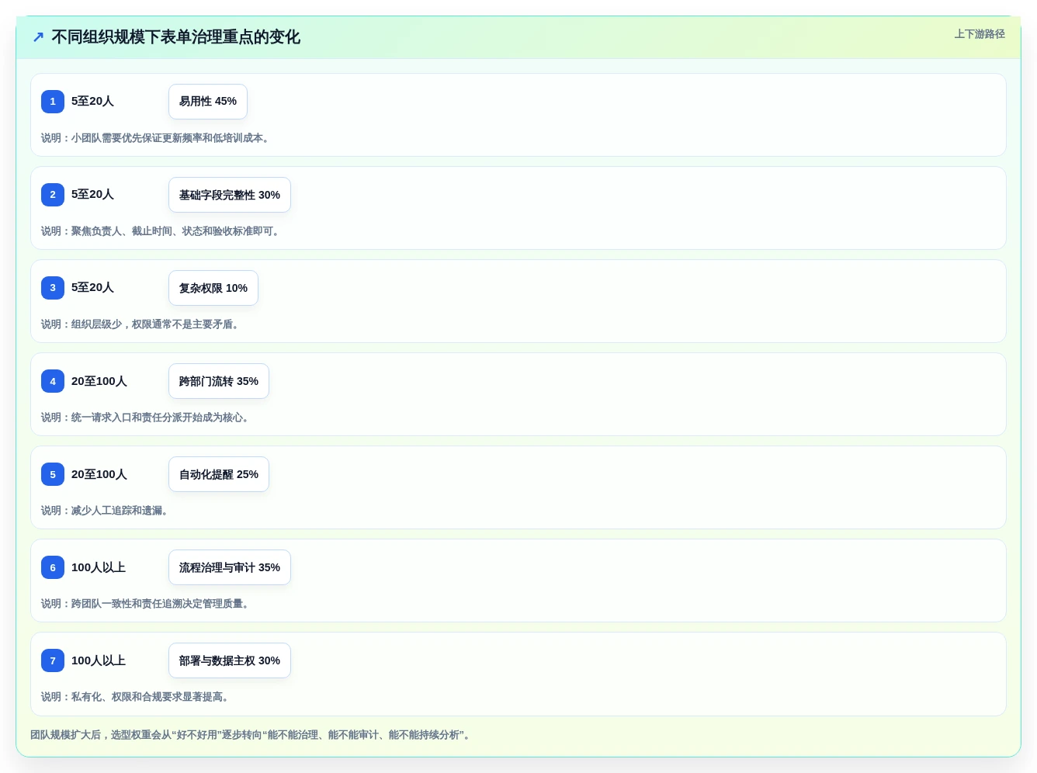This screenshot has width=1037, height=773.
Task: Click note 小团队需要优先保证更新频率和低培训成本
Action: point(155,138)
